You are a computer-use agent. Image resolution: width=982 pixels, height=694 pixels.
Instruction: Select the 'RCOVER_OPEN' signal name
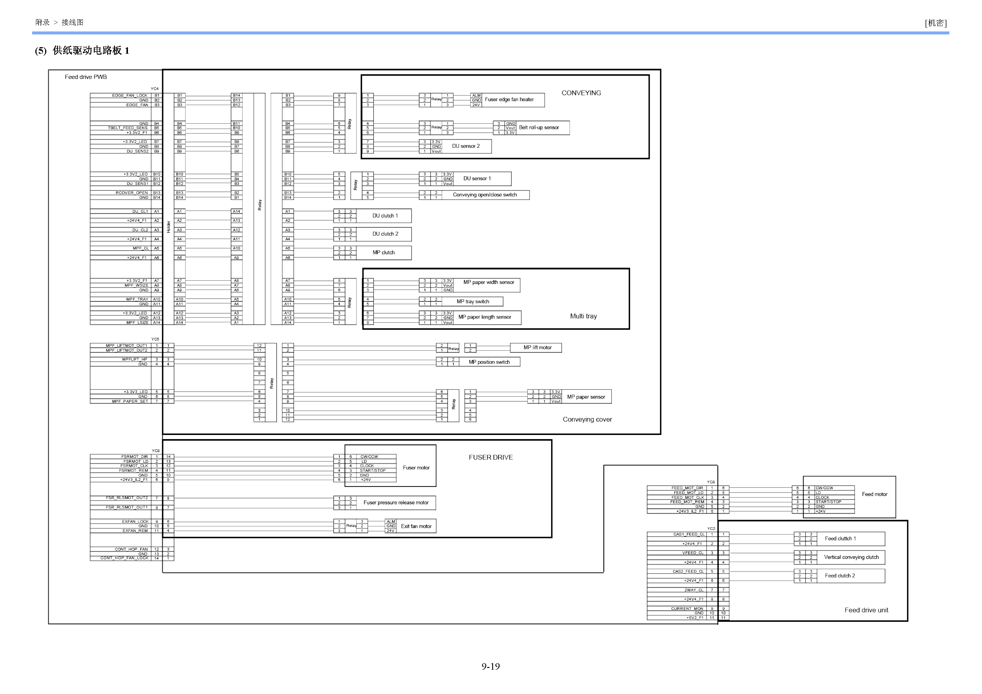coord(132,193)
